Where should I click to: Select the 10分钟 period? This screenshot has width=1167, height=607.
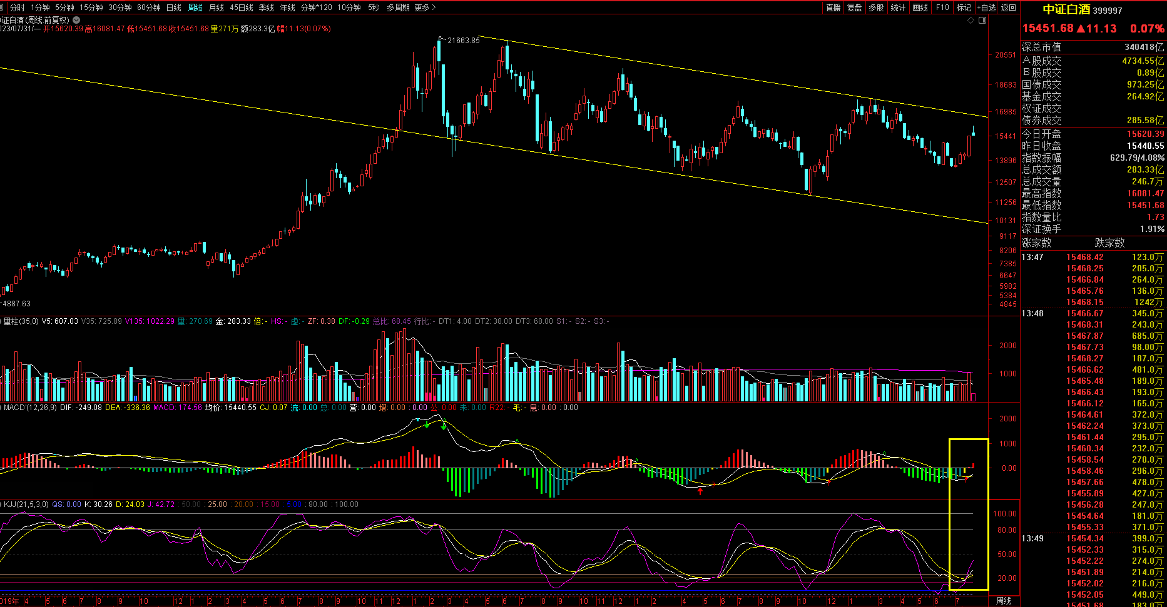point(349,8)
